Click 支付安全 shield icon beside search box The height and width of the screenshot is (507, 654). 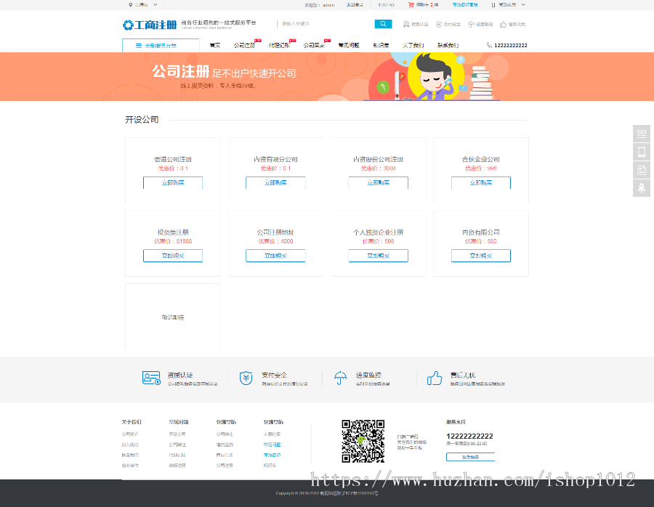point(438,24)
